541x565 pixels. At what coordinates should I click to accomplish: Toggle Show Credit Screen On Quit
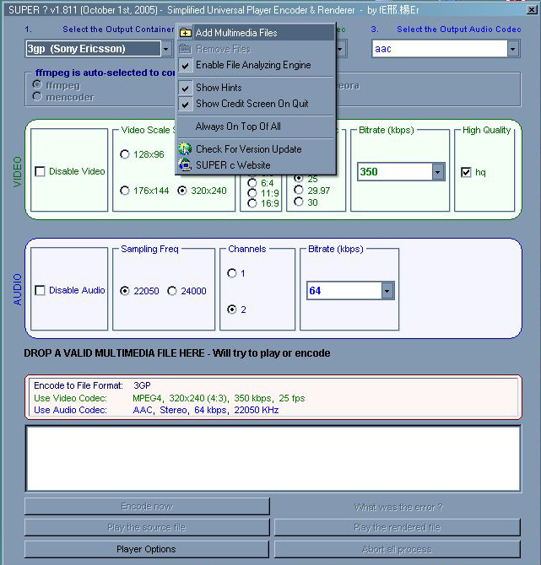click(252, 104)
